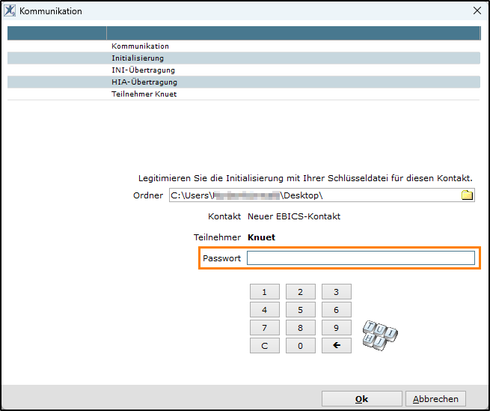Cancel with the Abbrechen button

[435, 399]
